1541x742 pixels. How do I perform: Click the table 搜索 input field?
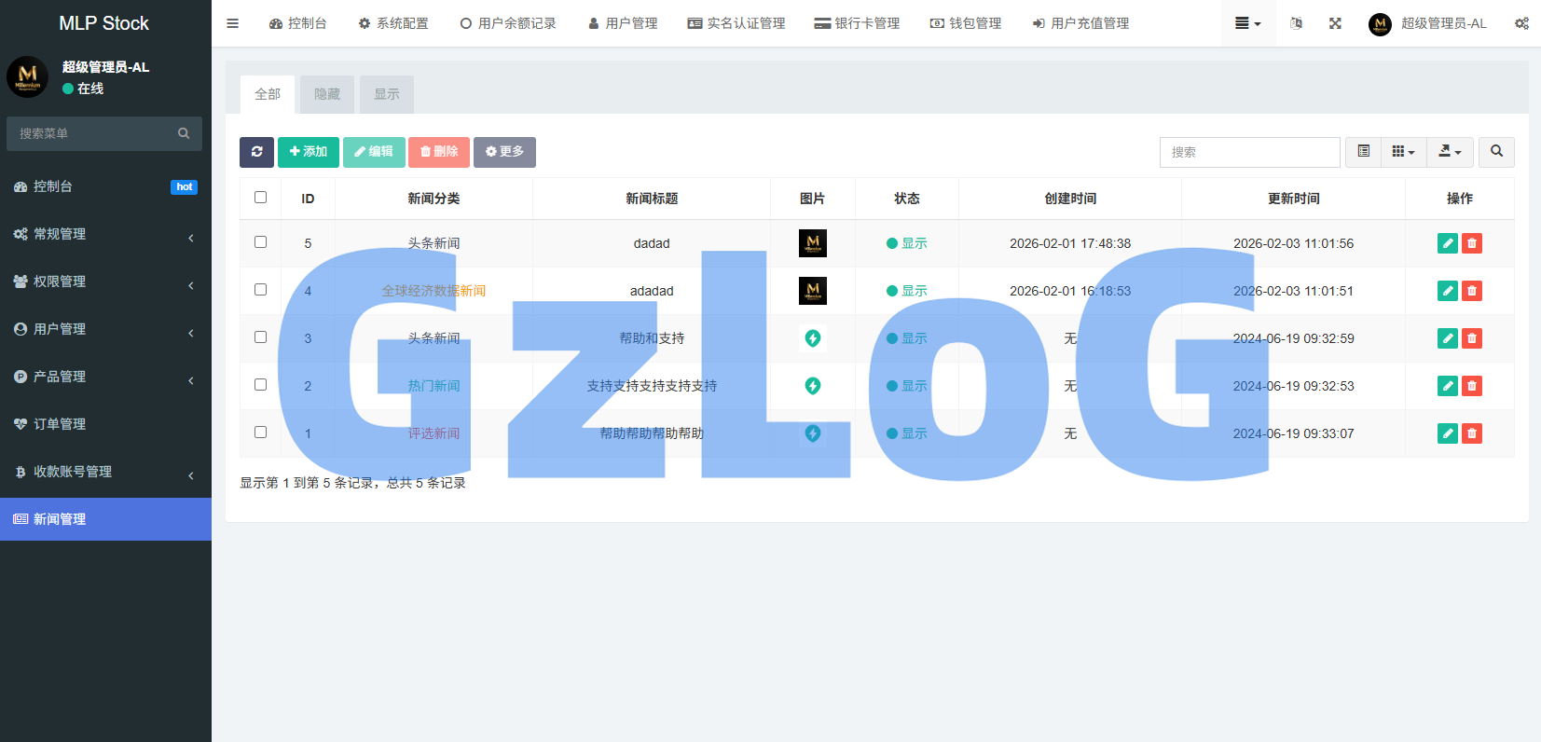(1249, 152)
